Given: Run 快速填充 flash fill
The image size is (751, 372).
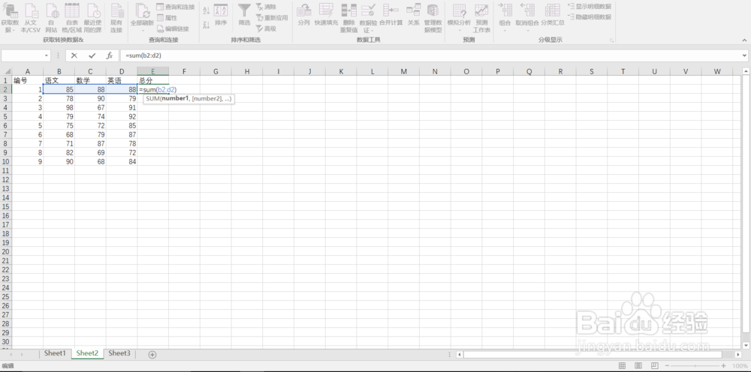Looking at the screenshot, I should click(326, 14).
